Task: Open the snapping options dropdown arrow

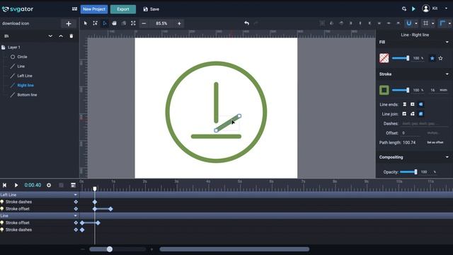Action: pyautogui.click(x=416, y=23)
